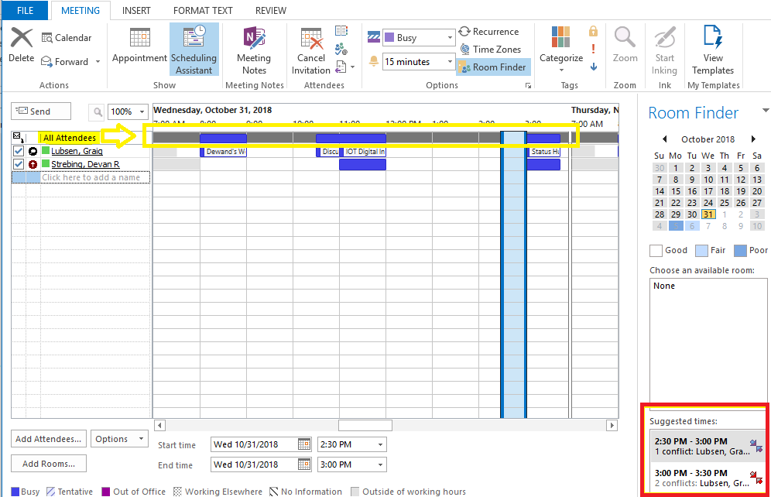Open the FORMAT TEXT ribbon tab
This screenshot has height=497, width=771.
click(x=203, y=11)
